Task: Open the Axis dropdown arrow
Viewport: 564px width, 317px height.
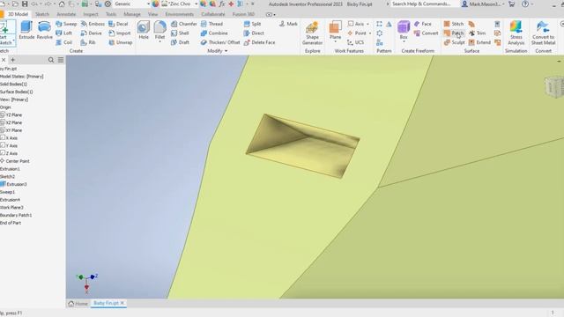Action: 367,24
